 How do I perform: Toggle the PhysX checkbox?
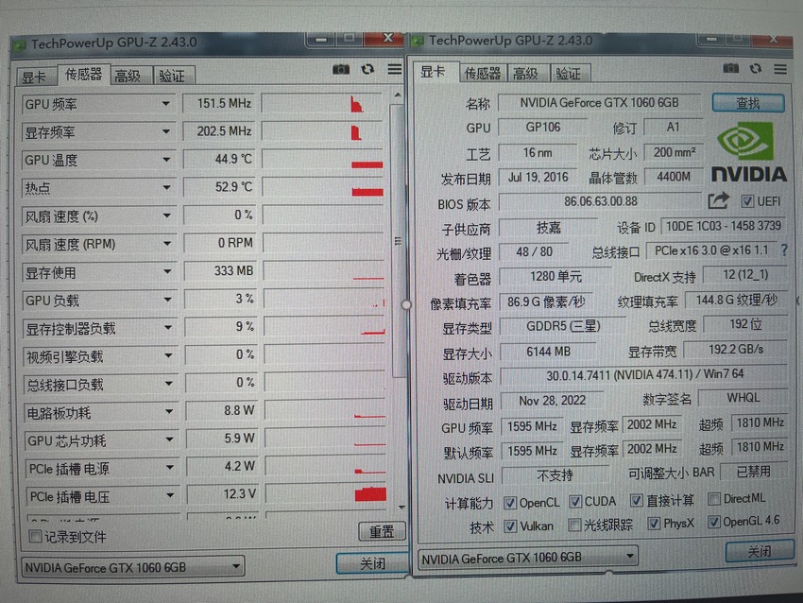(x=654, y=523)
